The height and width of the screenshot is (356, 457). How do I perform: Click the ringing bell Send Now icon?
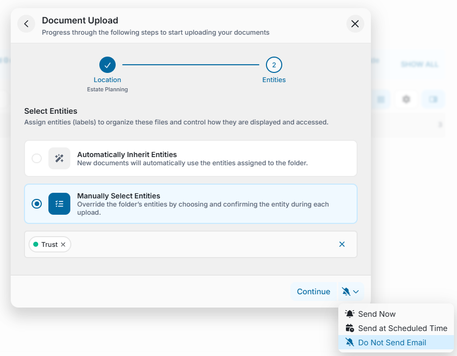point(350,314)
